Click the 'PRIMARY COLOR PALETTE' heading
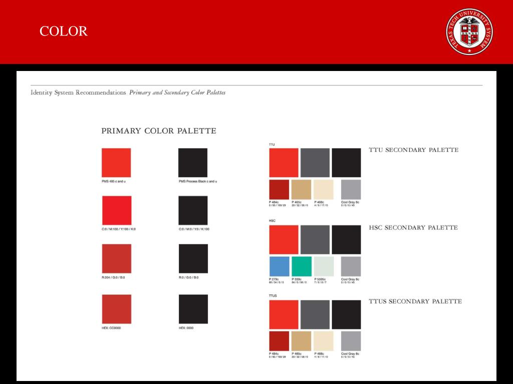 tap(159, 131)
